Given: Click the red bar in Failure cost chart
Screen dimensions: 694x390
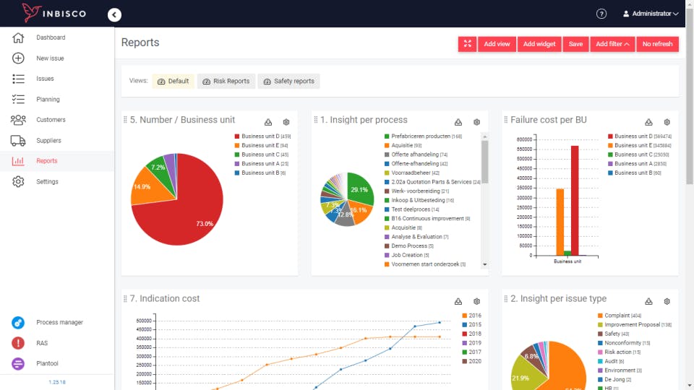Looking at the screenshot, I should click(x=575, y=201).
